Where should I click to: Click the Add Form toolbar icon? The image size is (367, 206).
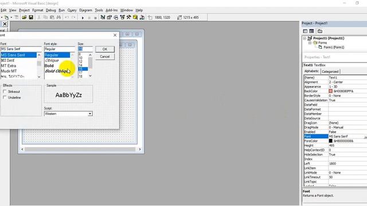[x=6, y=17]
